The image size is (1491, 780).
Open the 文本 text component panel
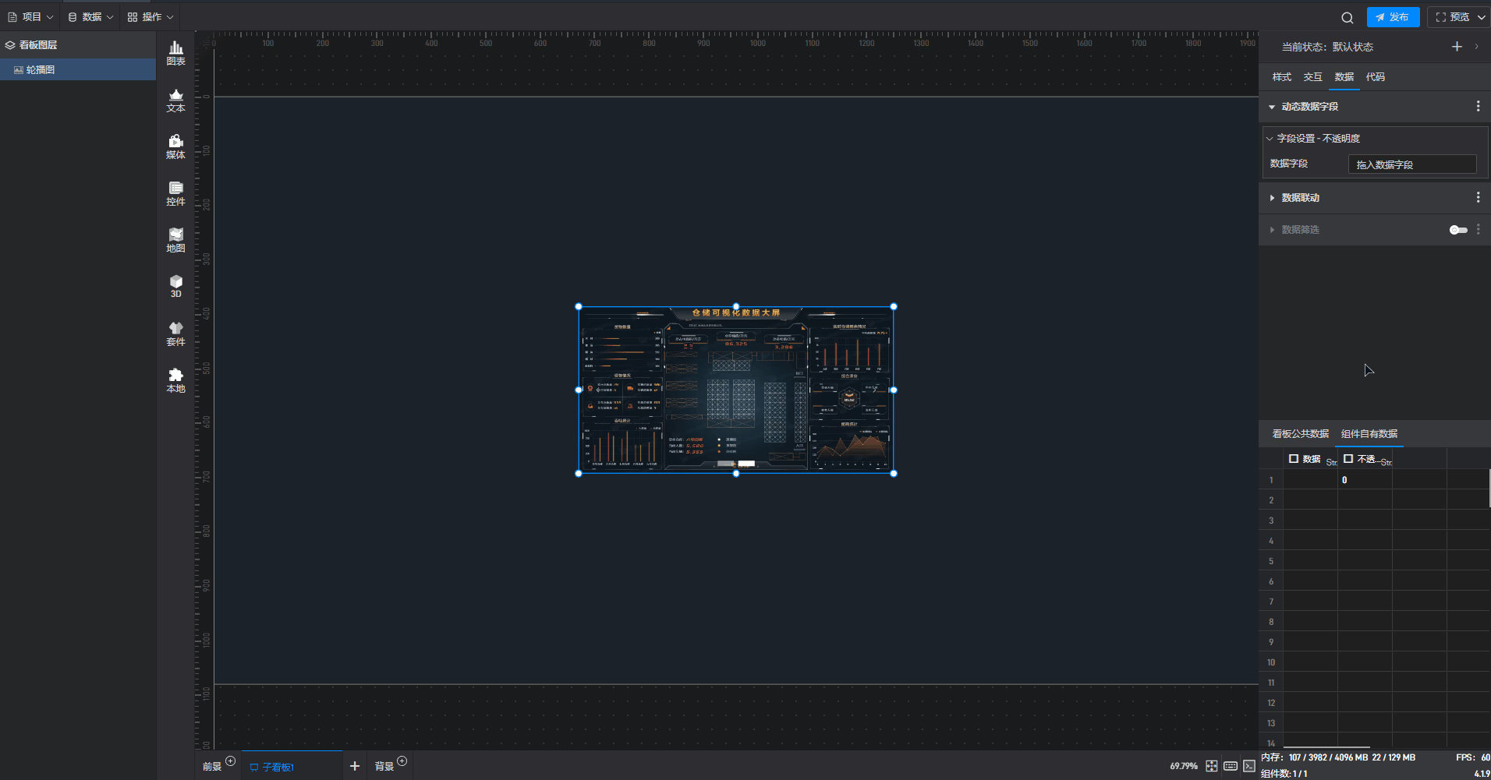[x=175, y=101]
